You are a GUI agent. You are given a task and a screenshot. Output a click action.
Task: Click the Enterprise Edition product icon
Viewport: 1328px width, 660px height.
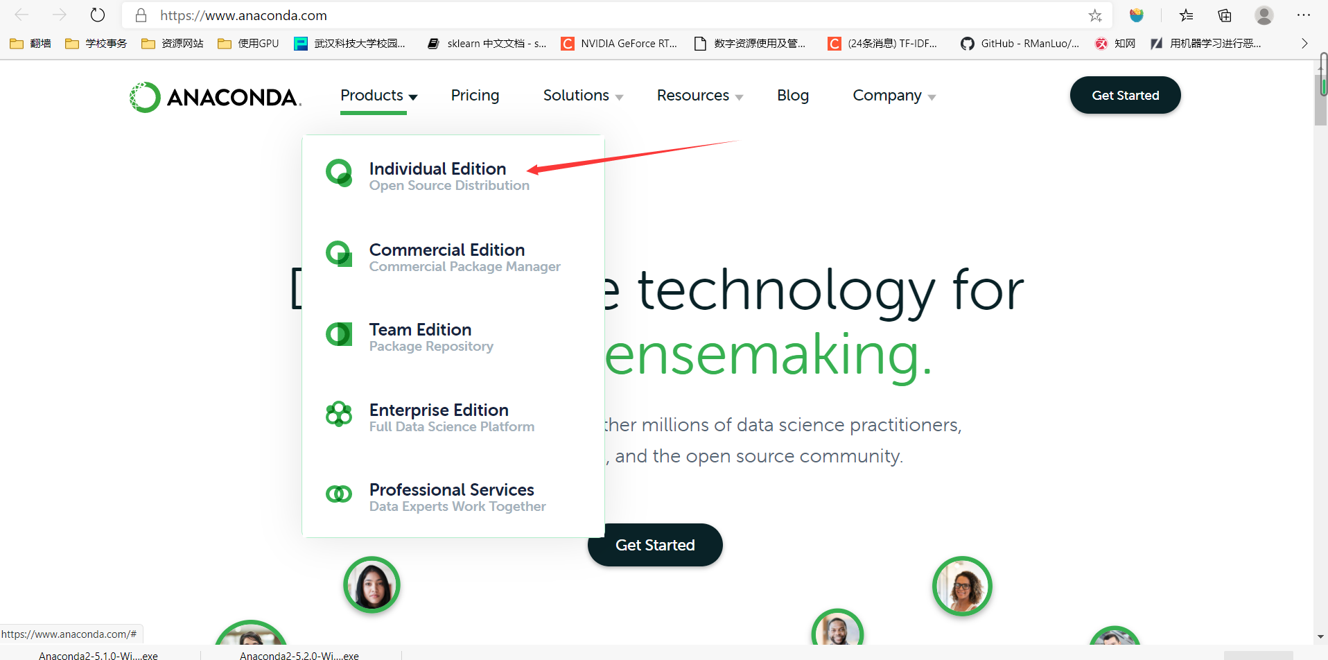pyautogui.click(x=339, y=414)
